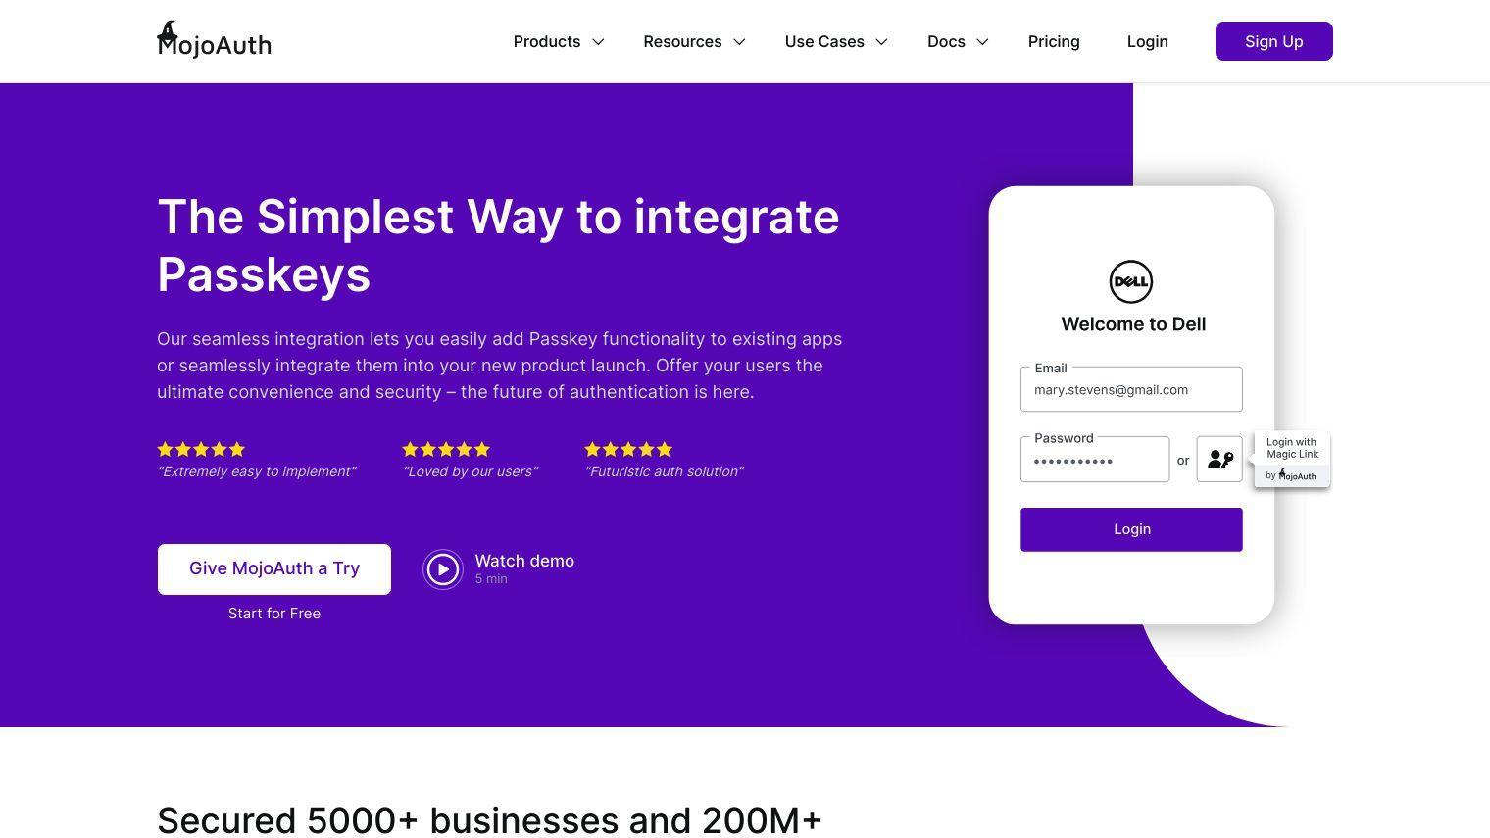
Task: Click the "5 min" demo duration text
Action: [491, 579]
